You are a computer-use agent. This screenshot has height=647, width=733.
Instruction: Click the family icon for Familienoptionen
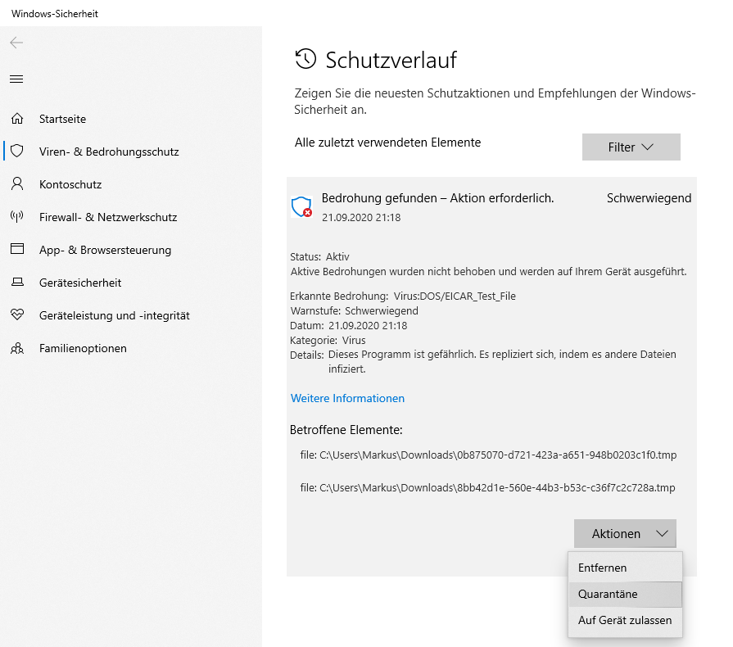pos(17,348)
